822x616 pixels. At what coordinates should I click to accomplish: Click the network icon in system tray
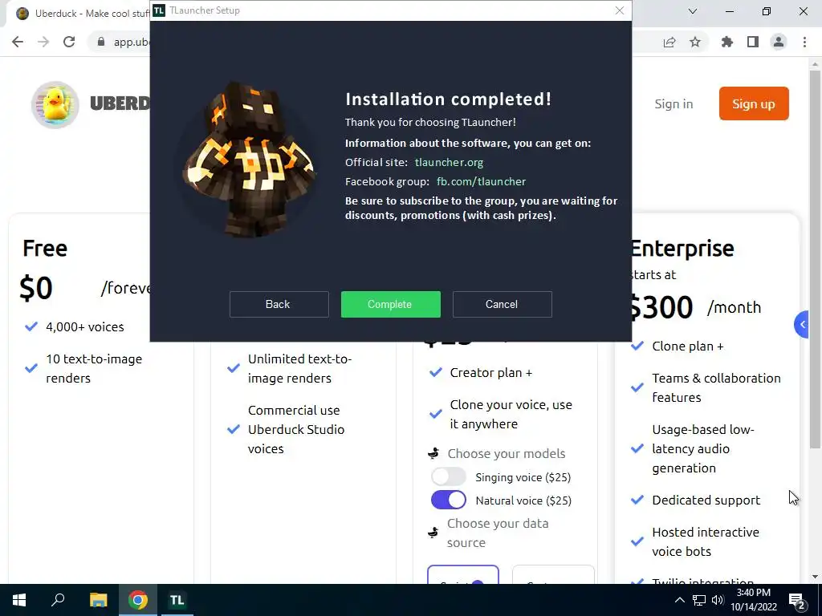699,600
